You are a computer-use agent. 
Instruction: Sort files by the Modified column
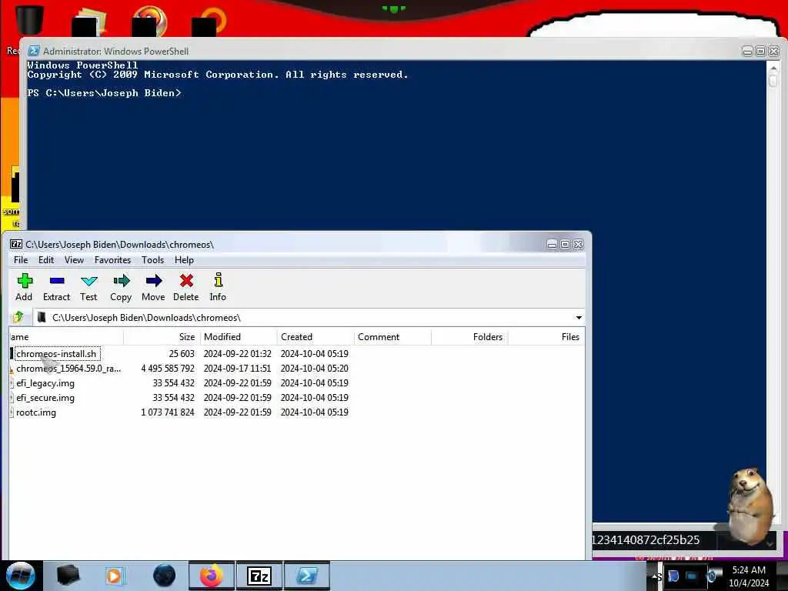[239, 337]
